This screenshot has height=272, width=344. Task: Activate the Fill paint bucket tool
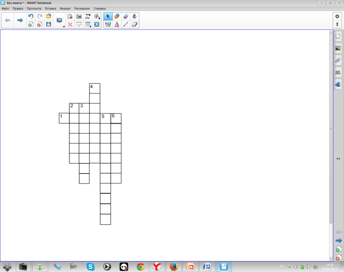[135, 16]
